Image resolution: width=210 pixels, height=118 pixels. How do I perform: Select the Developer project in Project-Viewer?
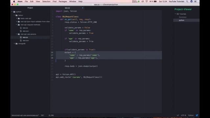[183, 17]
